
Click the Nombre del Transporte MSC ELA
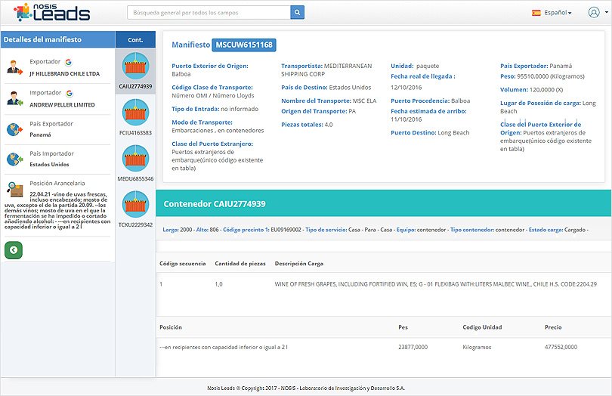(329, 101)
